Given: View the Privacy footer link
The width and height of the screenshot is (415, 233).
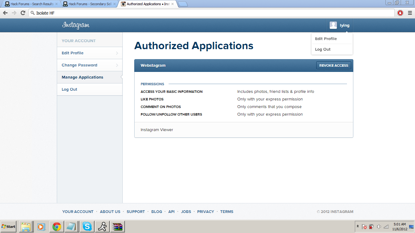Looking at the screenshot, I should click(x=206, y=212).
